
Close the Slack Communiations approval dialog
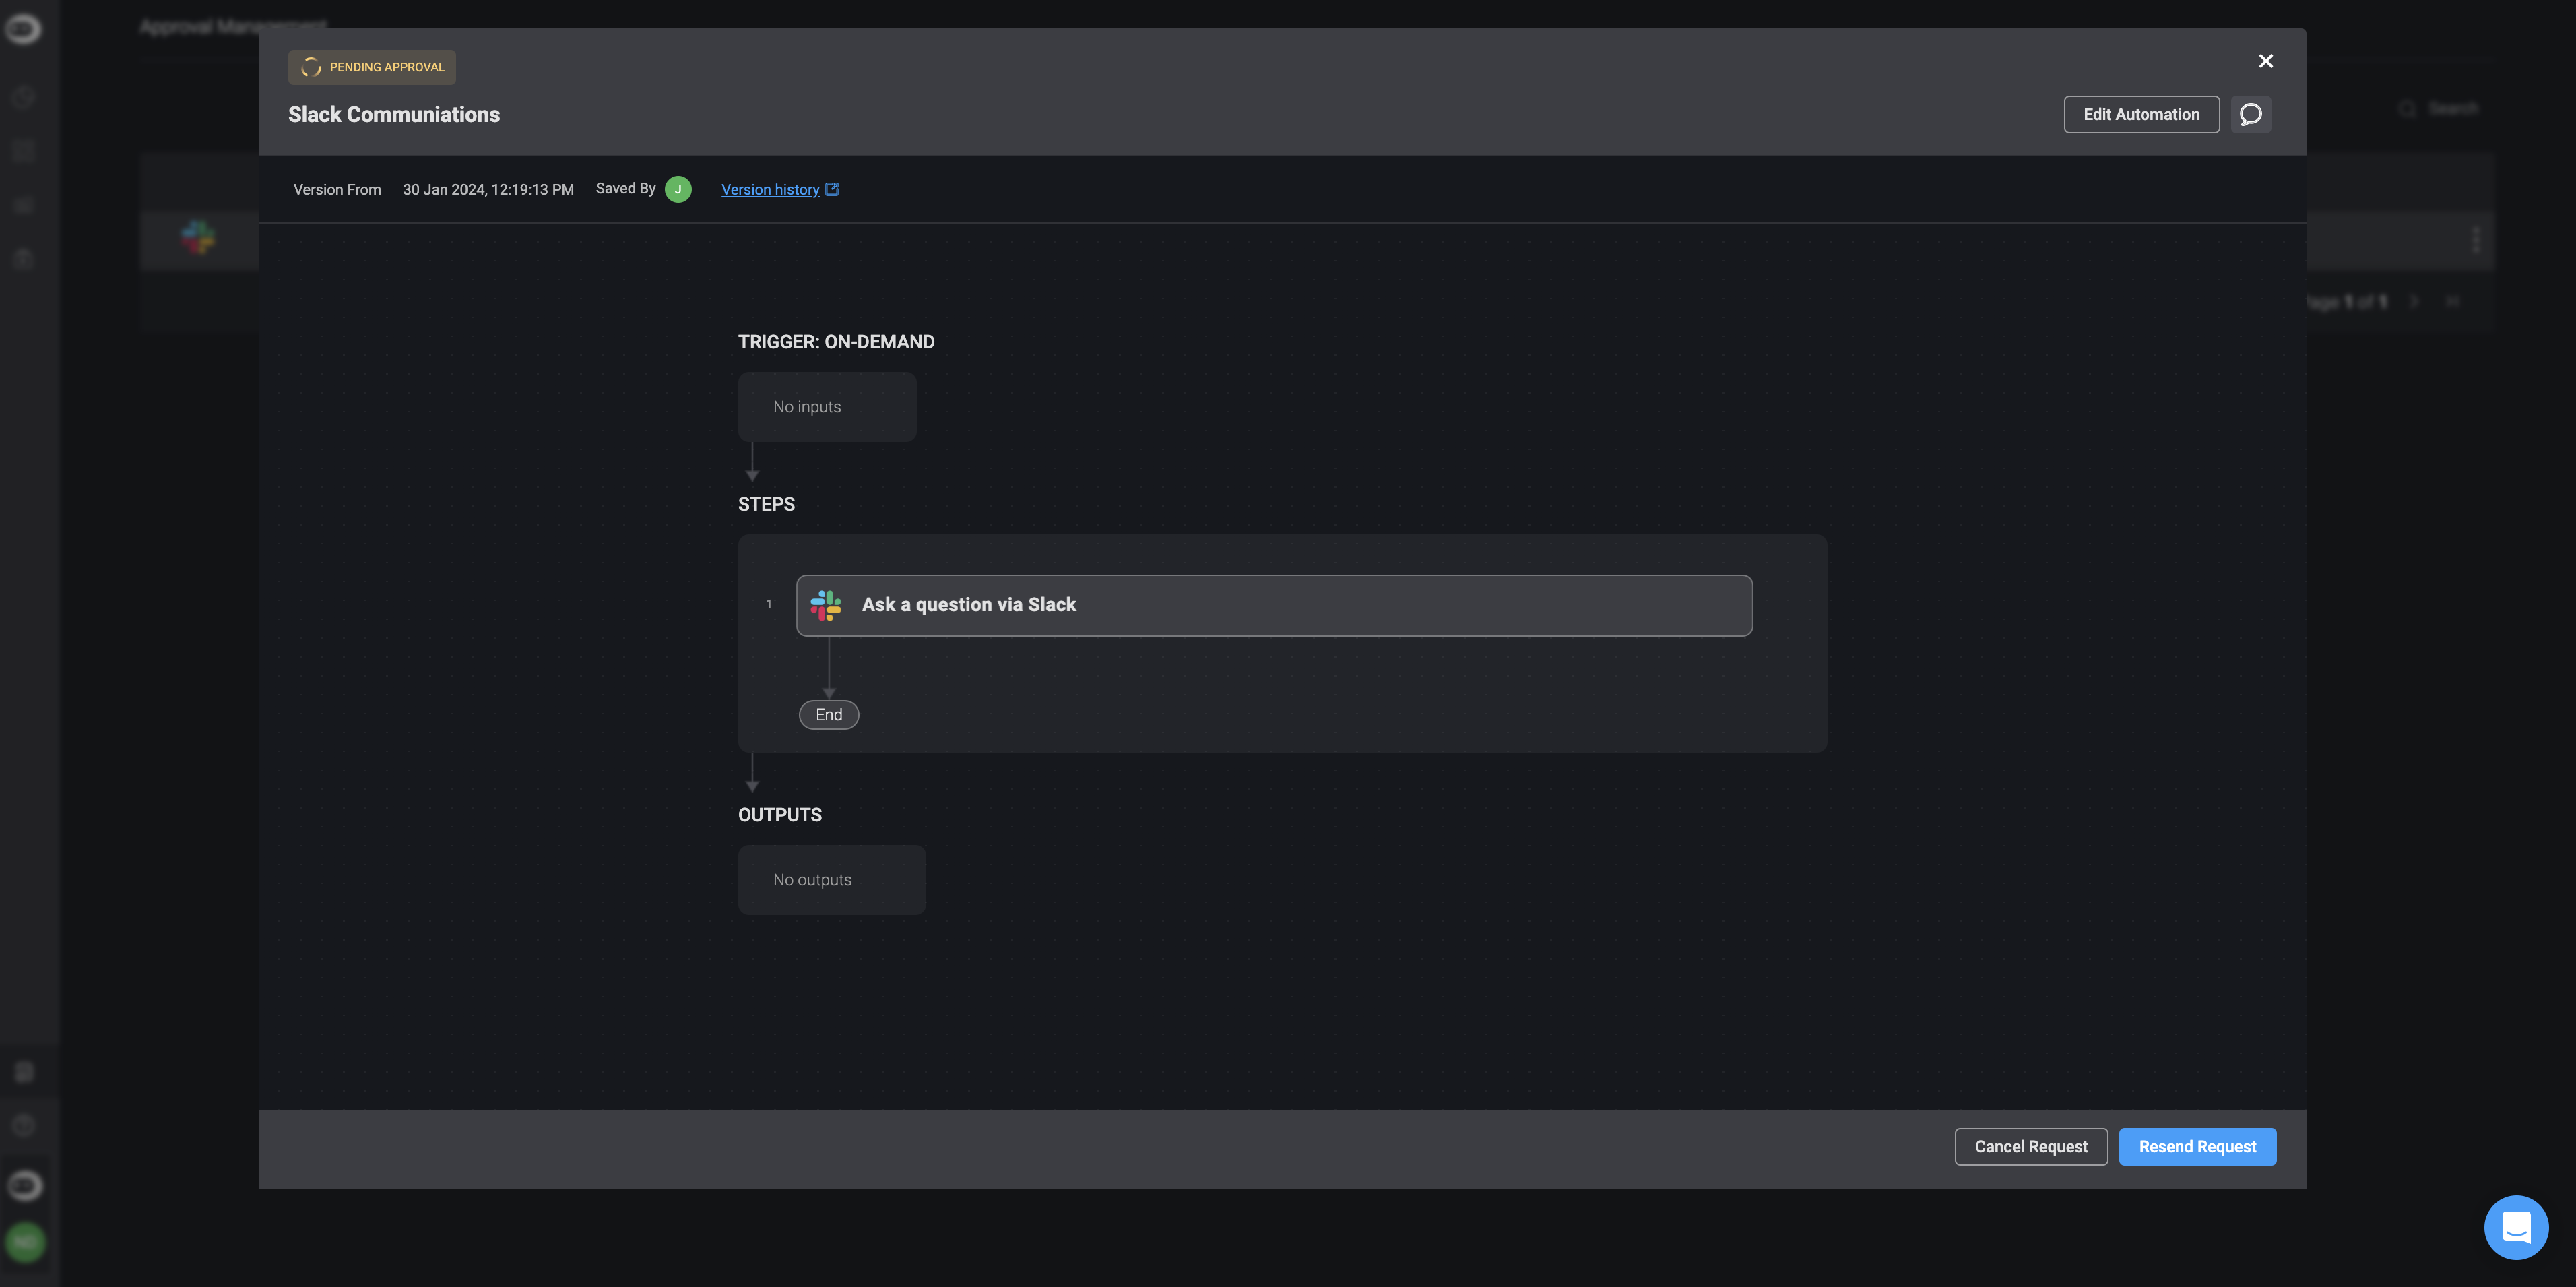click(2265, 61)
